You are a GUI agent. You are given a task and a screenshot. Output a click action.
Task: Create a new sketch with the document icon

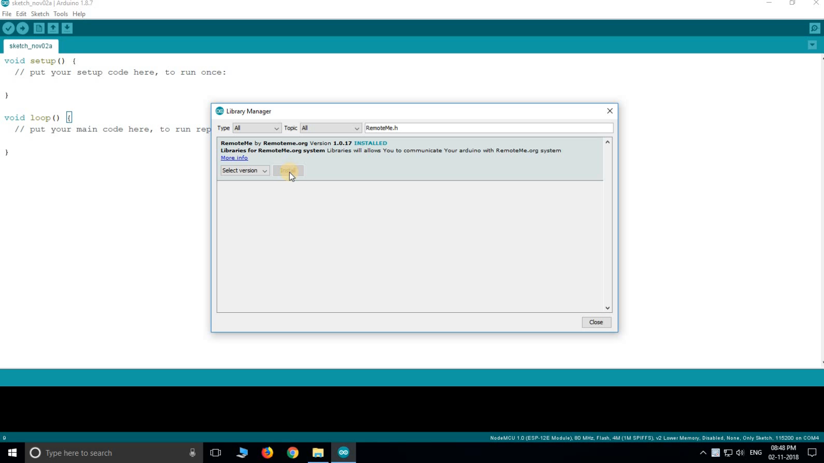[x=39, y=28]
